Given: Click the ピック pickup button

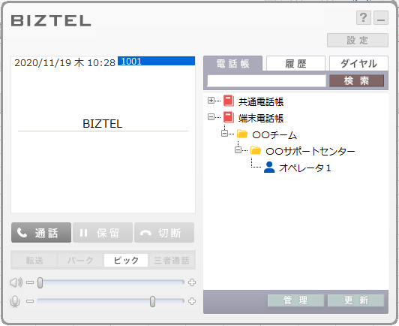Looking at the screenshot, I should coord(126,260).
